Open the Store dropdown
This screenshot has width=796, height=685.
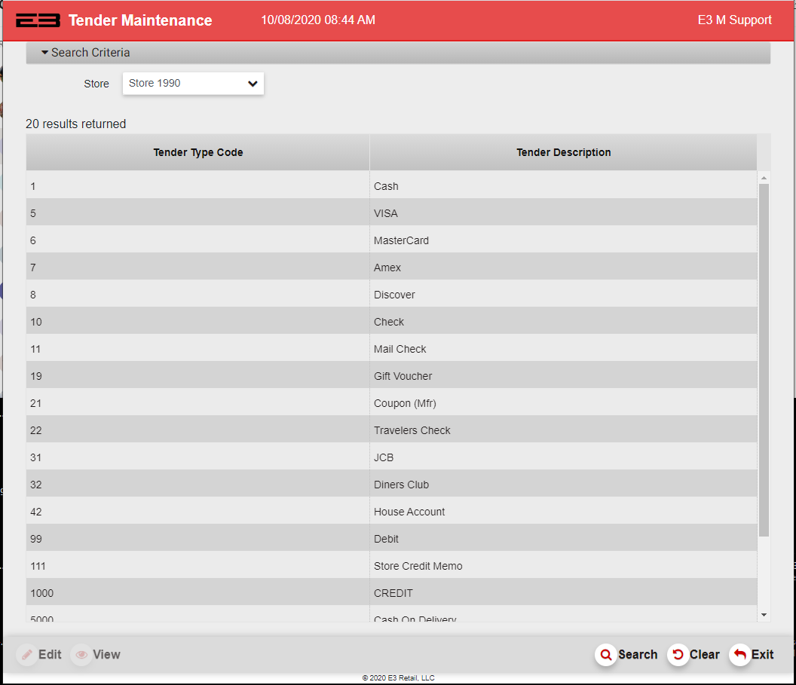click(x=193, y=84)
